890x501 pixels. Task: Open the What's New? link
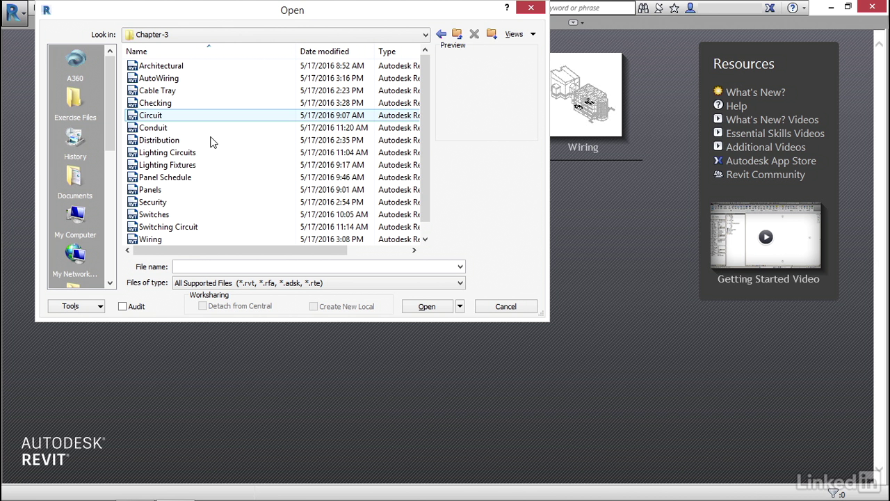pyautogui.click(x=755, y=92)
